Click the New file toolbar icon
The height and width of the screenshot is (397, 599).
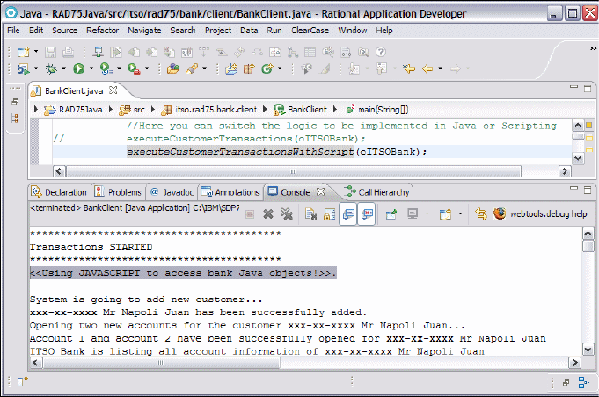pyautogui.click(x=22, y=53)
